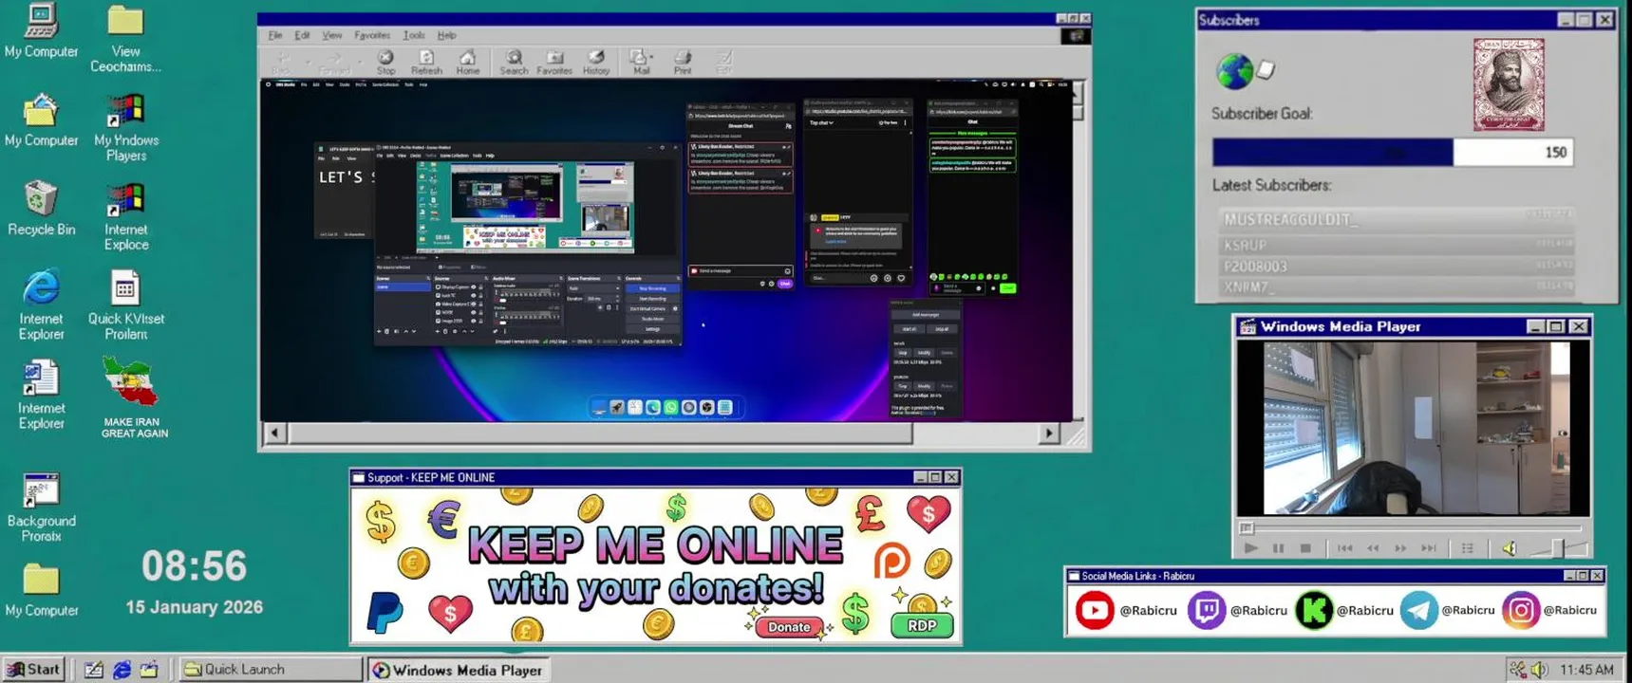Image resolution: width=1632 pixels, height=683 pixels.
Task: Click the green RDP button
Action: (x=922, y=625)
